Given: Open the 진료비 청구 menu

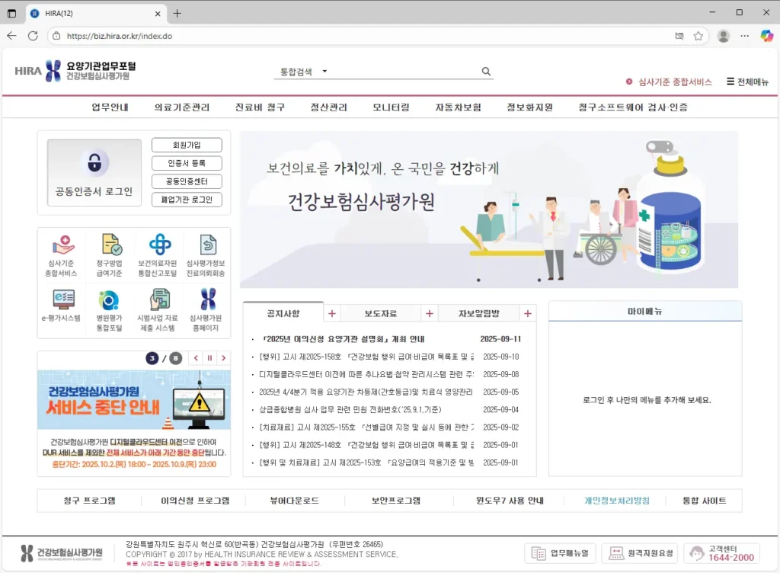Looking at the screenshot, I should point(260,107).
